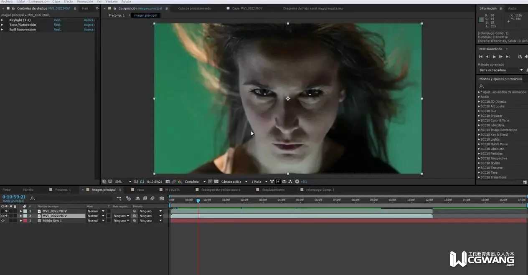Screen dimensions: 528x275
Task: Enable the motion blur icon in the timeline
Action: (152, 199)
